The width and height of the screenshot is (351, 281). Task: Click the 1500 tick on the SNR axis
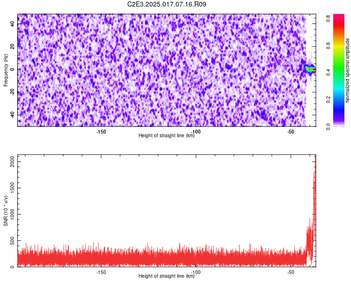tap(13, 188)
